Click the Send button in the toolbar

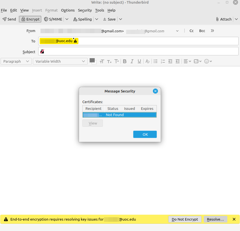[x=9, y=19]
